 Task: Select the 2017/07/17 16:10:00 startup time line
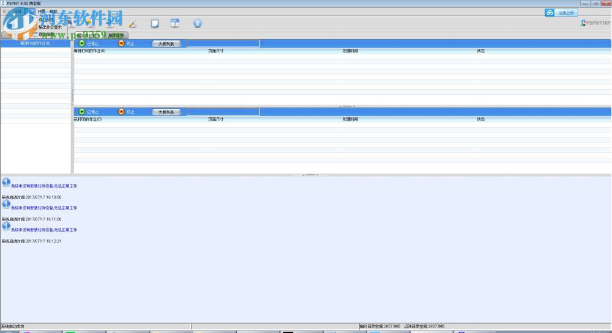pyautogui.click(x=31, y=197)
